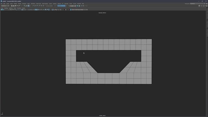Viewport: 208px width, 117px height.
Task: Open viewport panel Shading menu
Action: click(x=6, y=8)
